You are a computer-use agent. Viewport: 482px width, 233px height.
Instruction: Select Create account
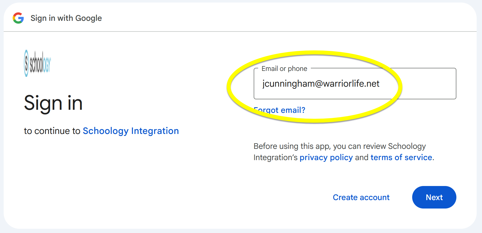pyautogui.click(x=361, y=197)
